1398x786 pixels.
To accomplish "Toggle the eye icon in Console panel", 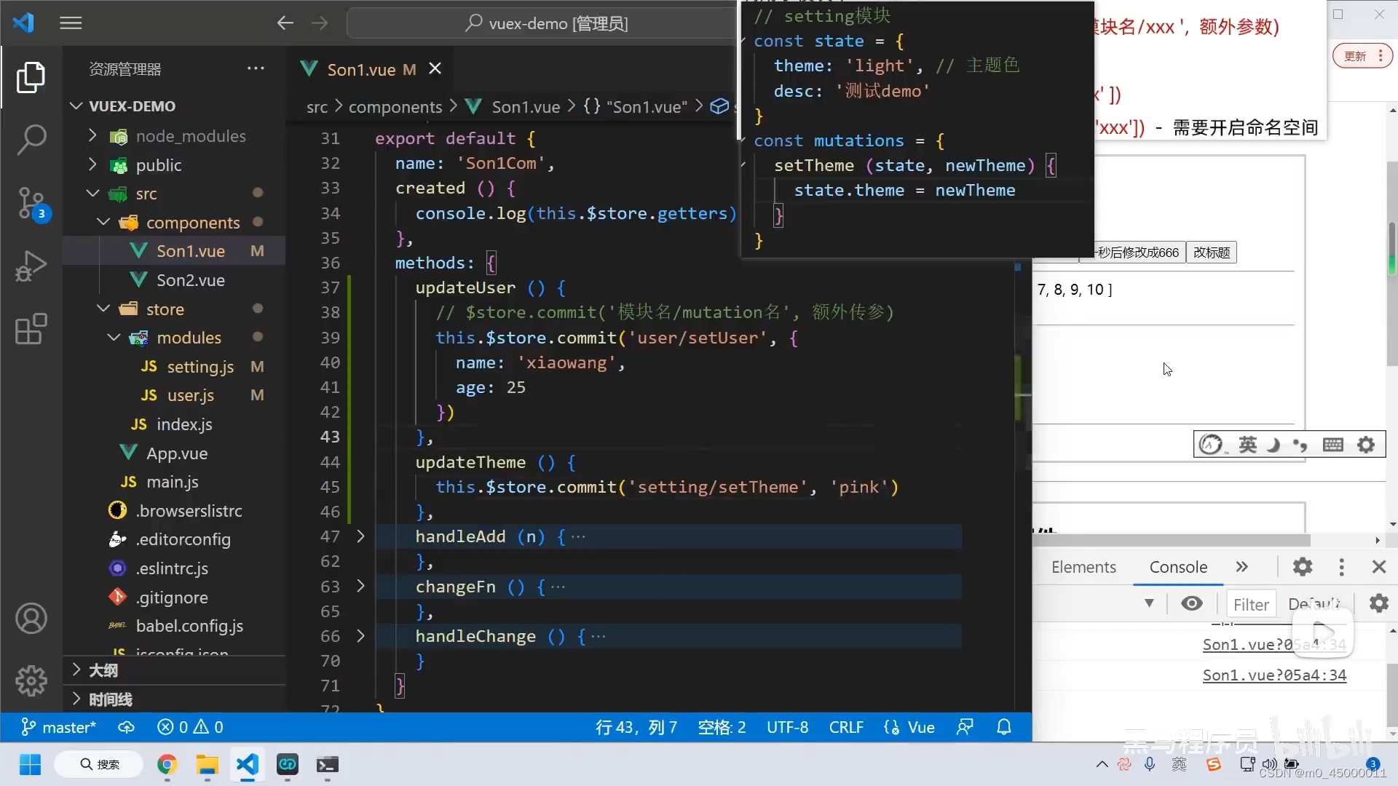I will tap(1191, 602).
